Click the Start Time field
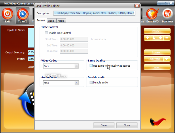Image resolution: width=175 pixels, height=133 pixels. [74, 39]
